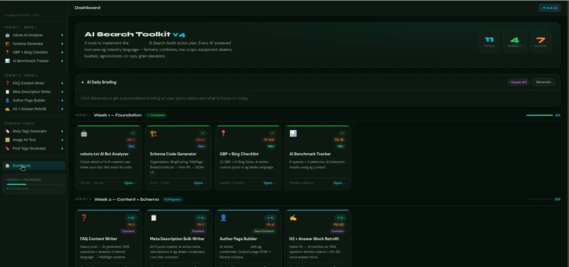Click the pin icon beside GBP + Bing Checklist in sidebar

click(x=7, y=52)
